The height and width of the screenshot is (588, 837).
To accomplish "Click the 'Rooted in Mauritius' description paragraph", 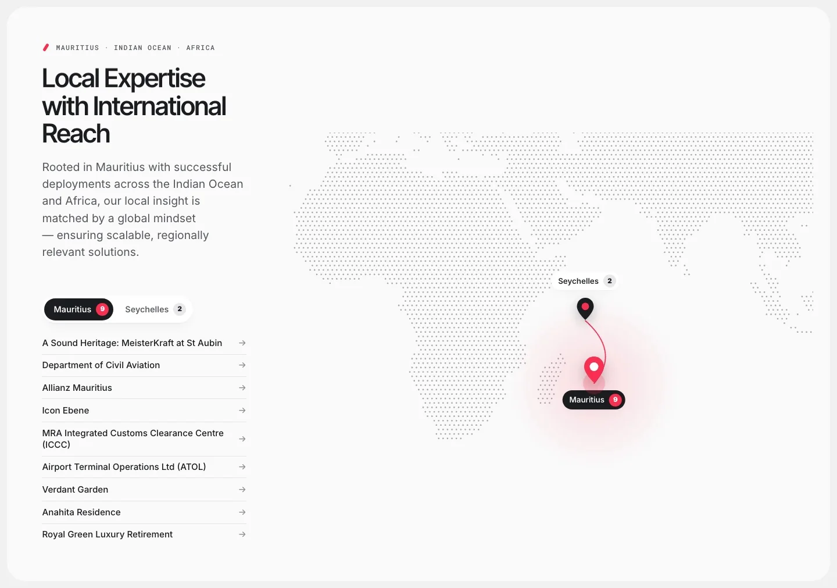I will (143, 209).
